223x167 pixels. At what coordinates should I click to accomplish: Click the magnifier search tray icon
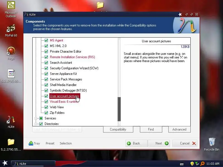pos(202,164)
